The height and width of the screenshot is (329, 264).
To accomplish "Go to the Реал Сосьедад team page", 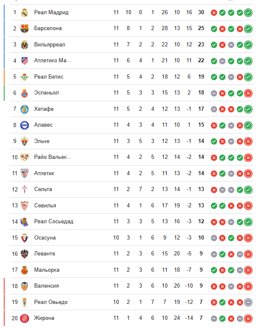I will [53, 222].
